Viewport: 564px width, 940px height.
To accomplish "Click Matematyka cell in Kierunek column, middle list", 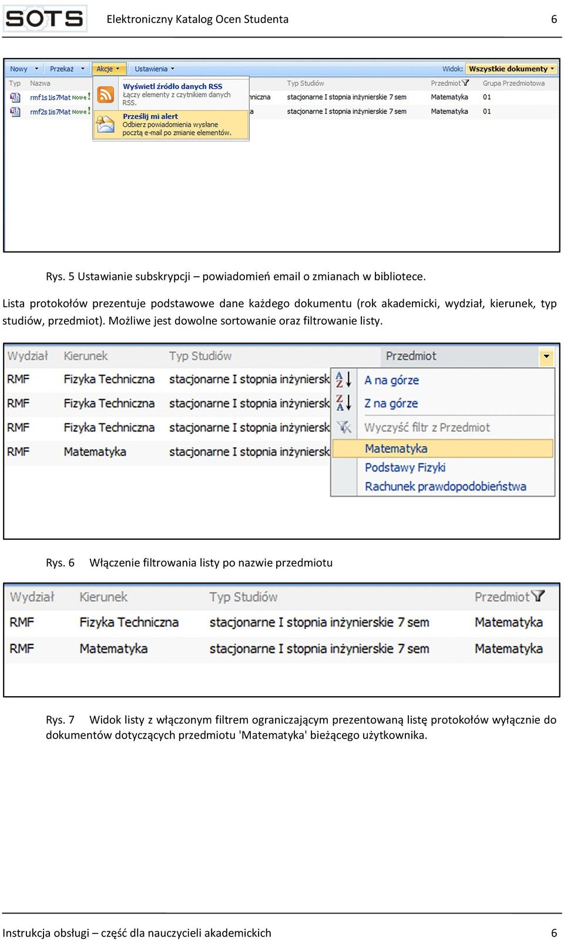I will tap(95, 452).
